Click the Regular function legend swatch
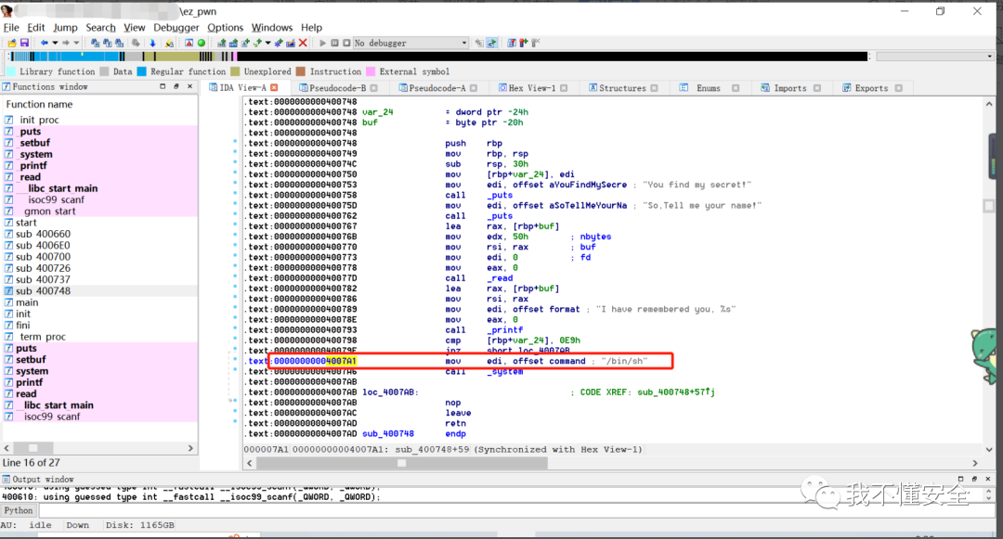Screen dimensions: 1003x539 (142, 71)
